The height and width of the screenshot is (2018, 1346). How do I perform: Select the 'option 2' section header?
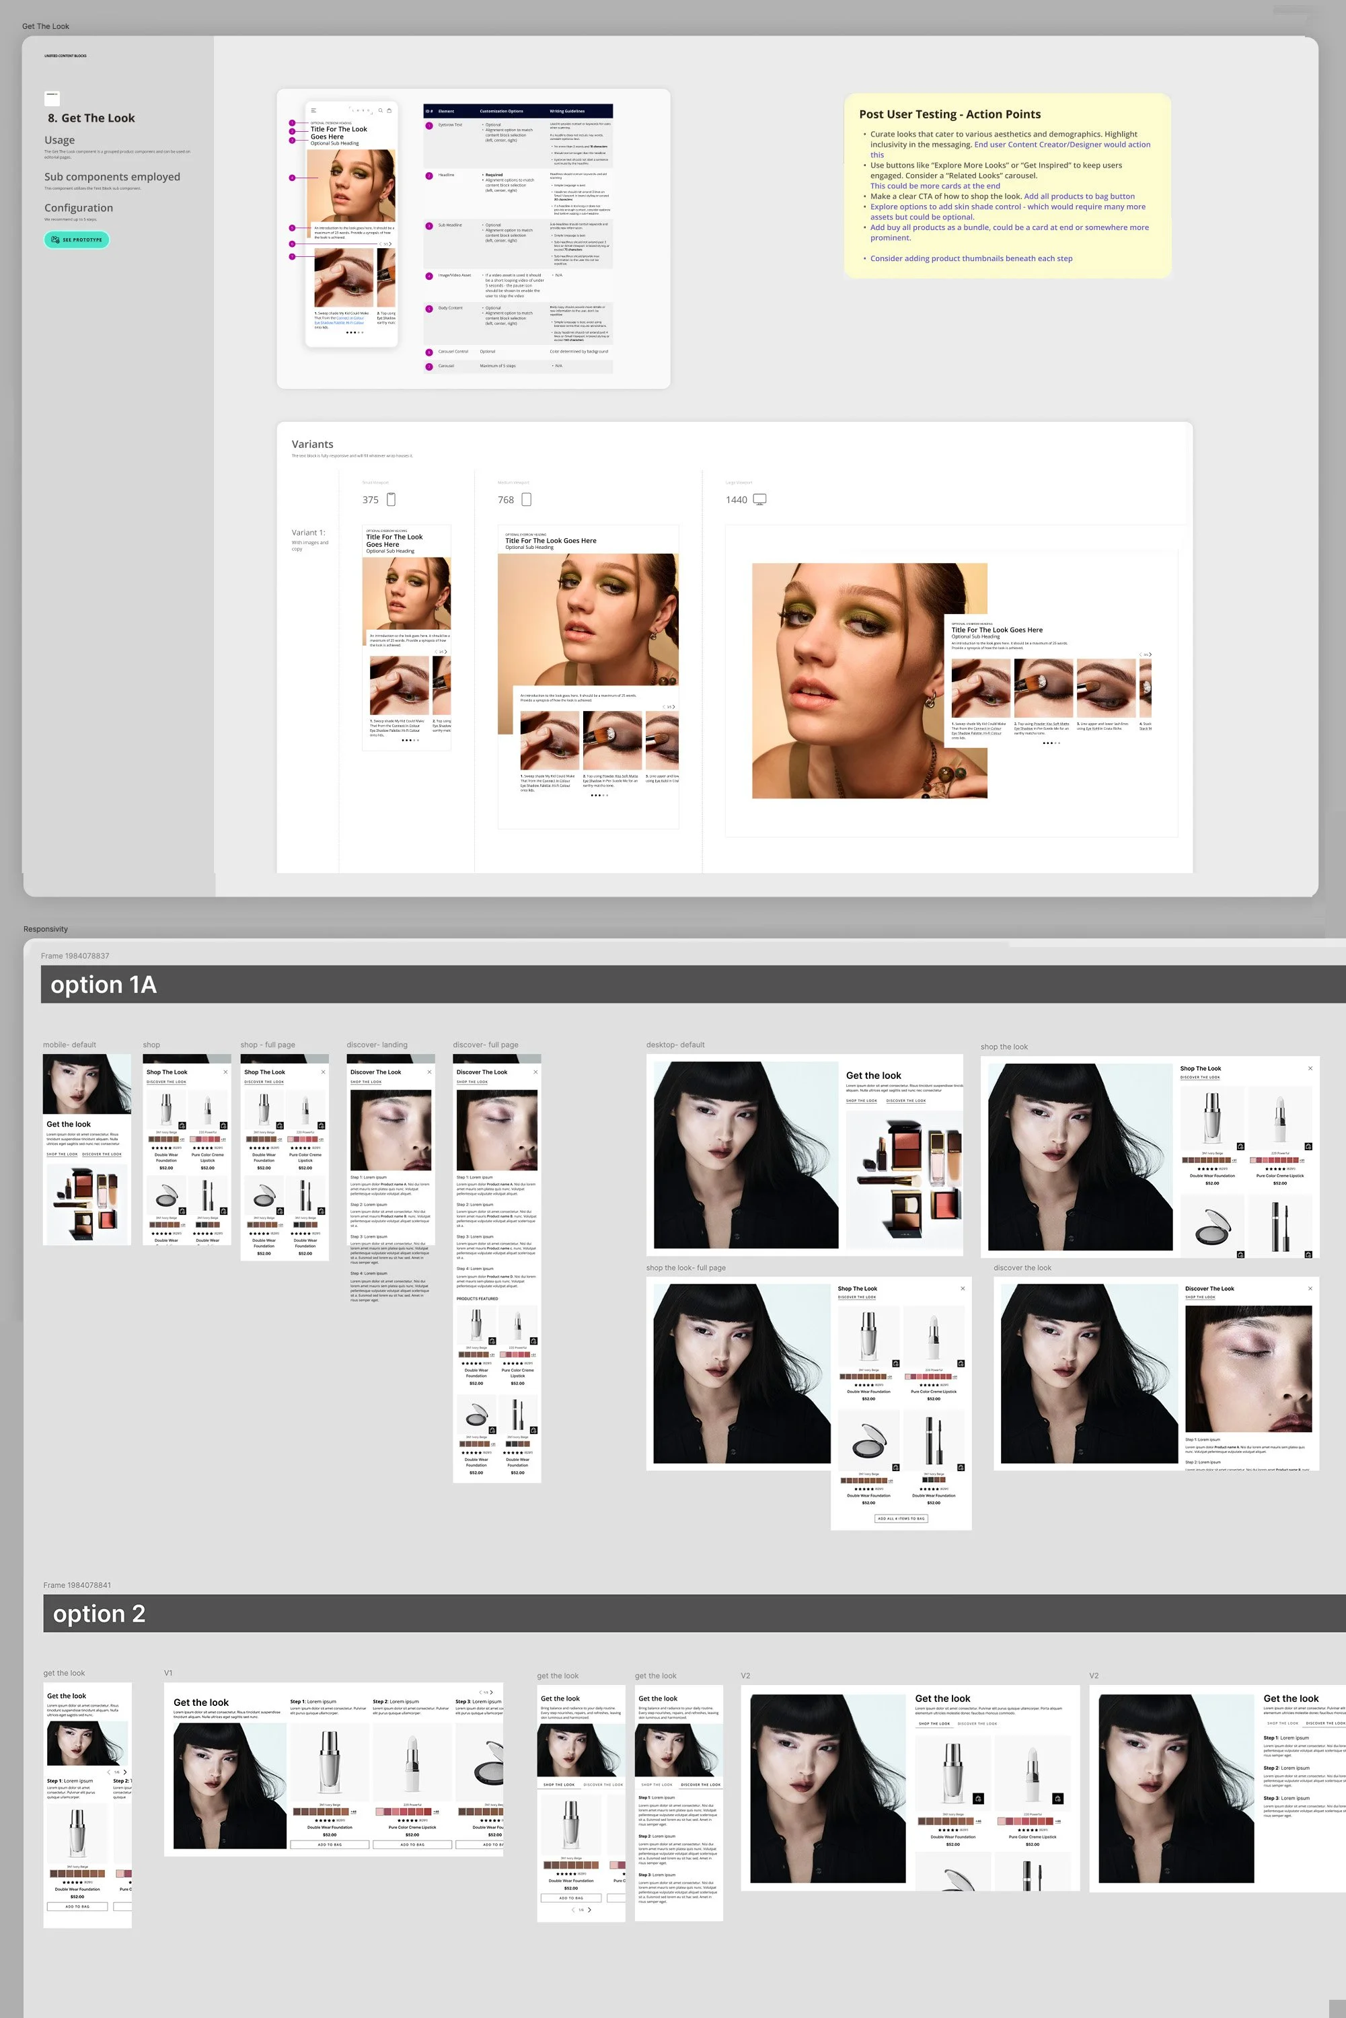pyautogui.click(x=99, y=1614)
